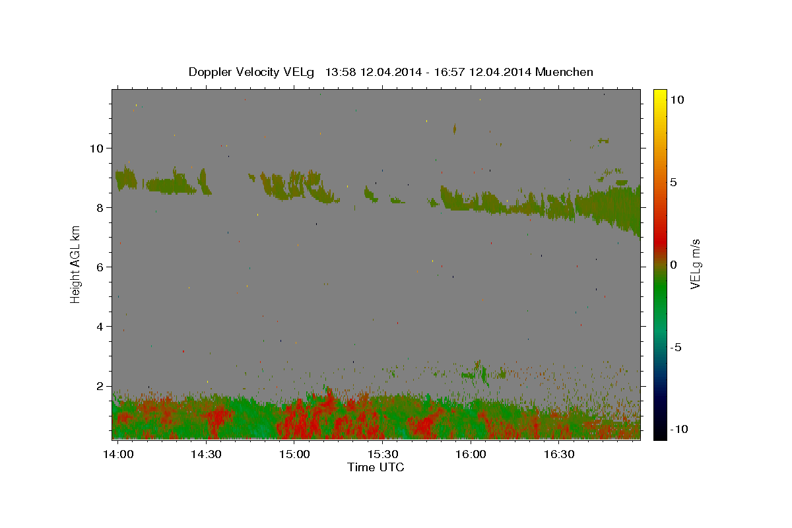Click the 16:00 time tick label
This screenshot has height=528, width=792.
470,454
